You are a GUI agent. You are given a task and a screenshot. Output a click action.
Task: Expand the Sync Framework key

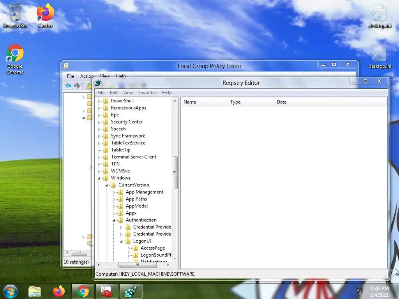[x=99, y=136]
